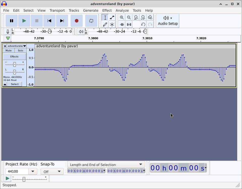Select the Envelope tool
The height and width of the screenshot is (189, 242).
pyautogui.click(x=112, y=17)
